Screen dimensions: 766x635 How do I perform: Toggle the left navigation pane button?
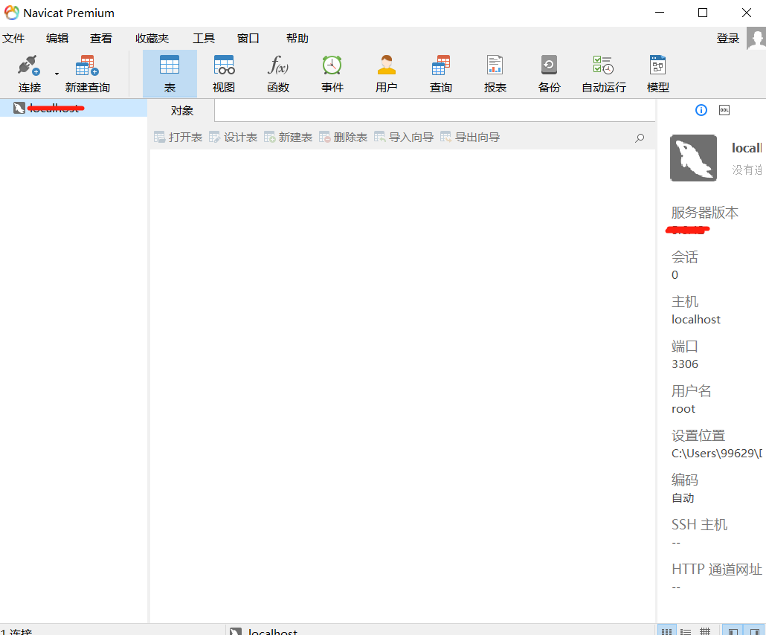coord(733,631)
